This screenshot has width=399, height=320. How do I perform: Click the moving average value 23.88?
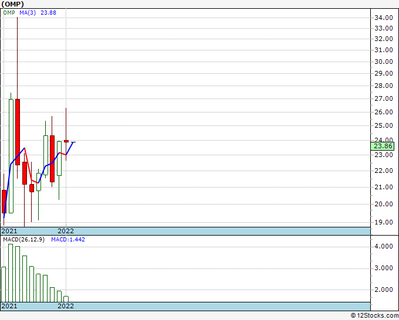48,13
